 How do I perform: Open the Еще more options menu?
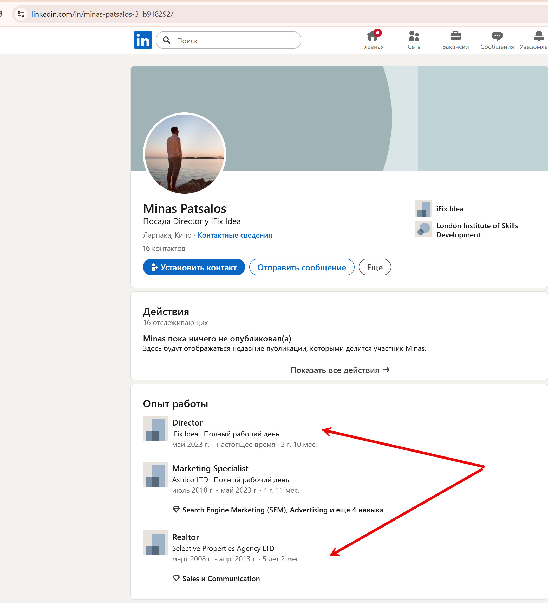pyautogui.click(x=374, y=267)
